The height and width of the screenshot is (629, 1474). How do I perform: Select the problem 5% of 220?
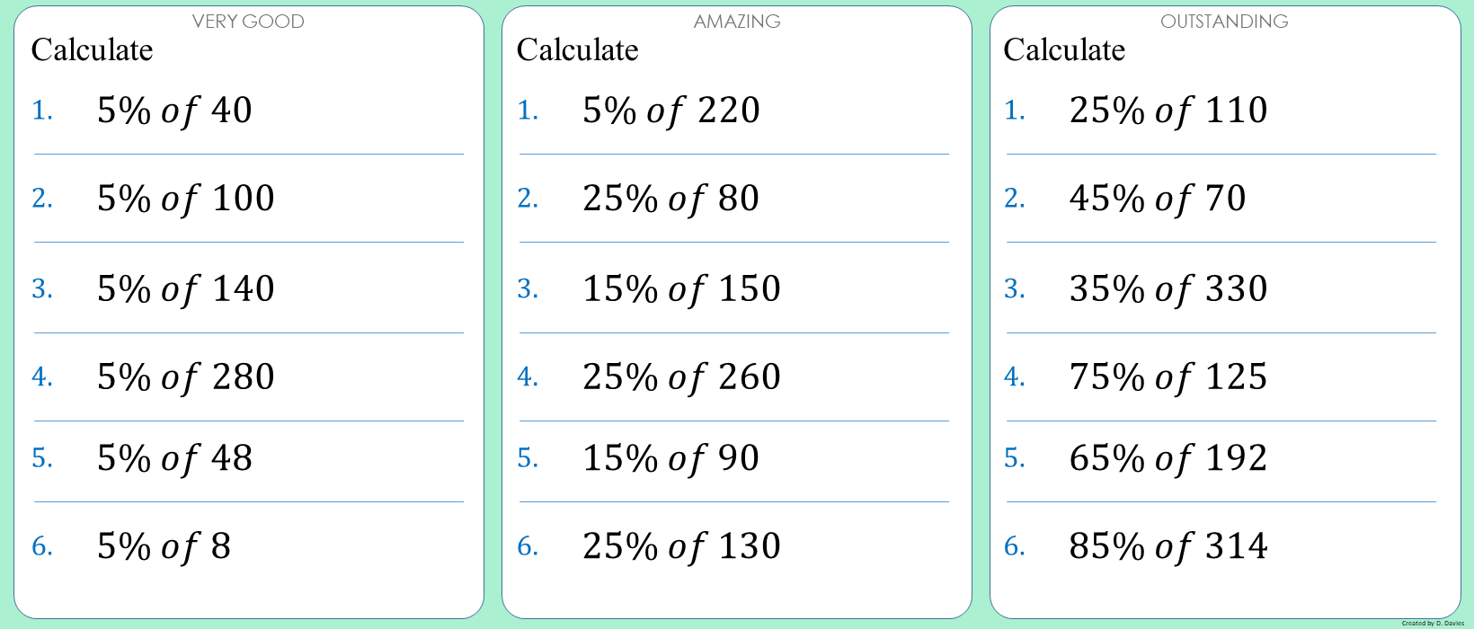[671, 111]
